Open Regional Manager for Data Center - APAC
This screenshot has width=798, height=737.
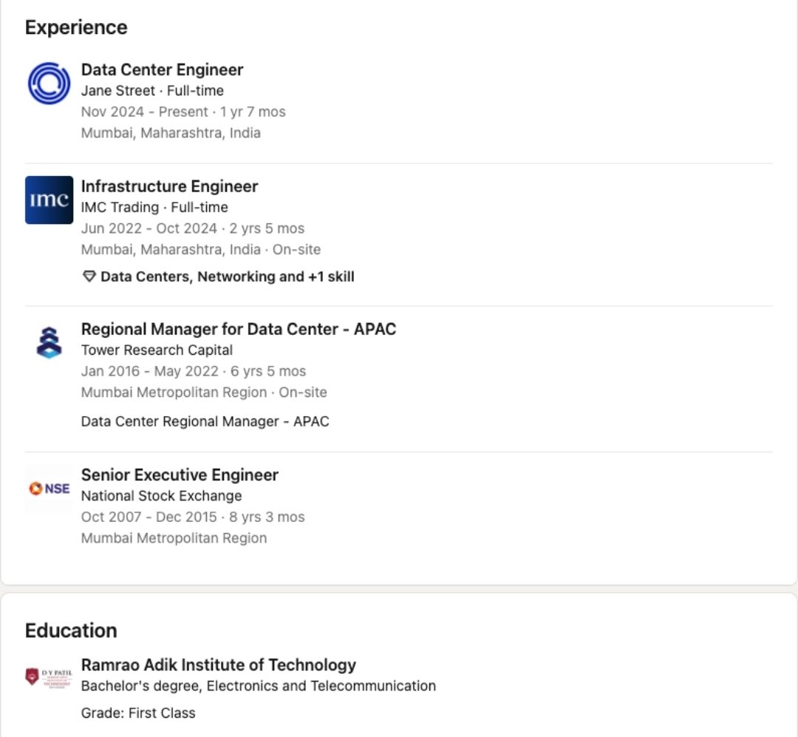pyautogui.click(x=239, y=329)
